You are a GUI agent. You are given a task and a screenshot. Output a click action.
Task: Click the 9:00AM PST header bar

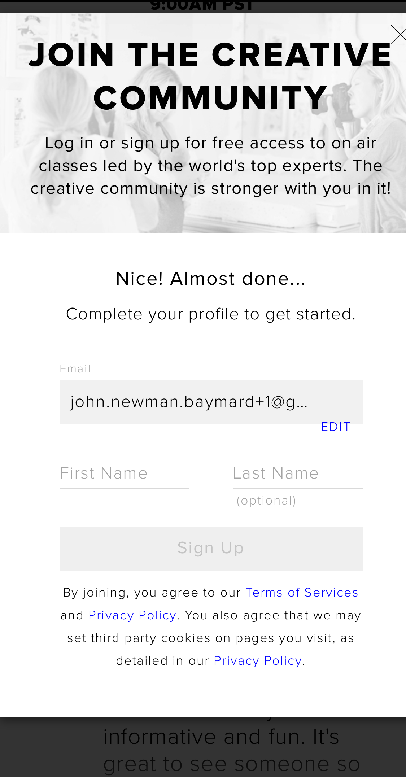(203, 4)
